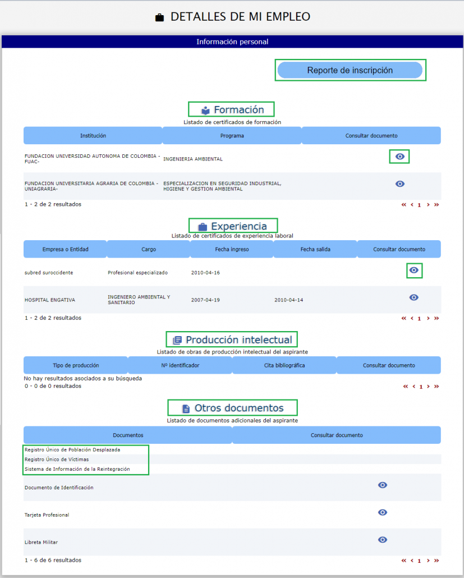
Task: View subred suroccidente experience document
Action: tap(414, 270)
